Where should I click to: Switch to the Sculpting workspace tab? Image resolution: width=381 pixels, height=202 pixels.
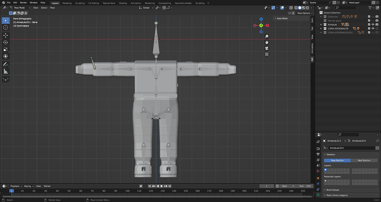point(80,3)
